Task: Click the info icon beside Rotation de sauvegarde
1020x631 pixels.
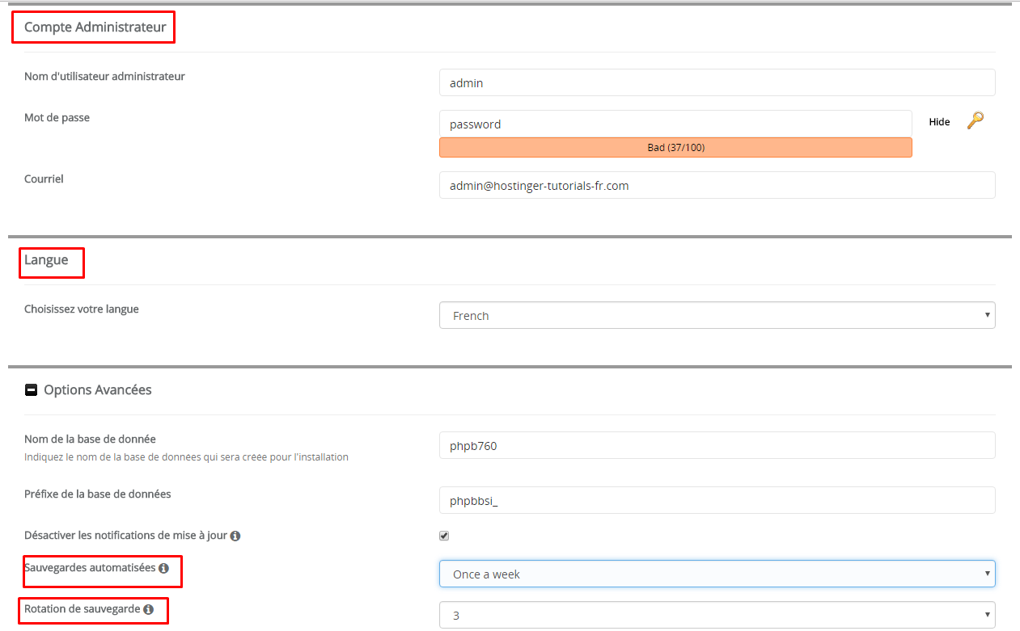Action: coord(148,609)
